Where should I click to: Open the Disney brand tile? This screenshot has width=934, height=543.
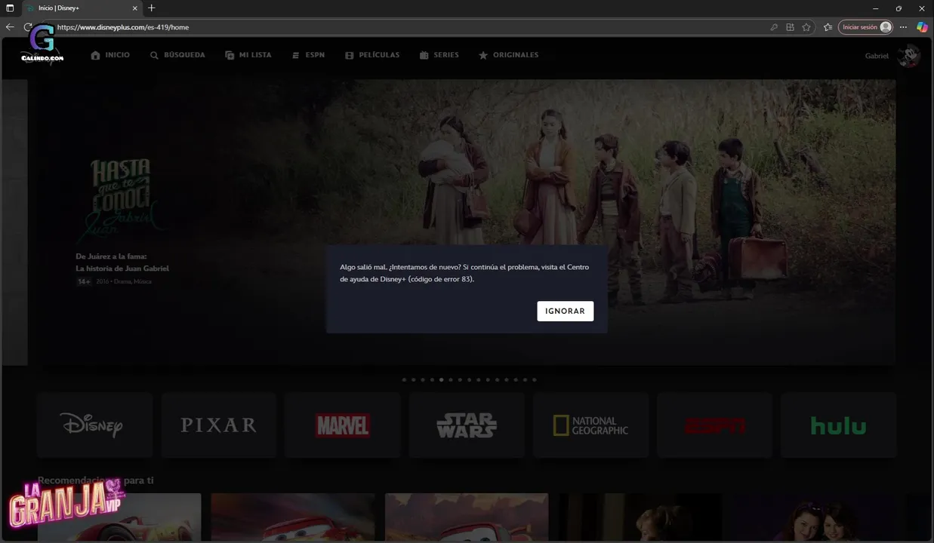[x=94, y=425]
